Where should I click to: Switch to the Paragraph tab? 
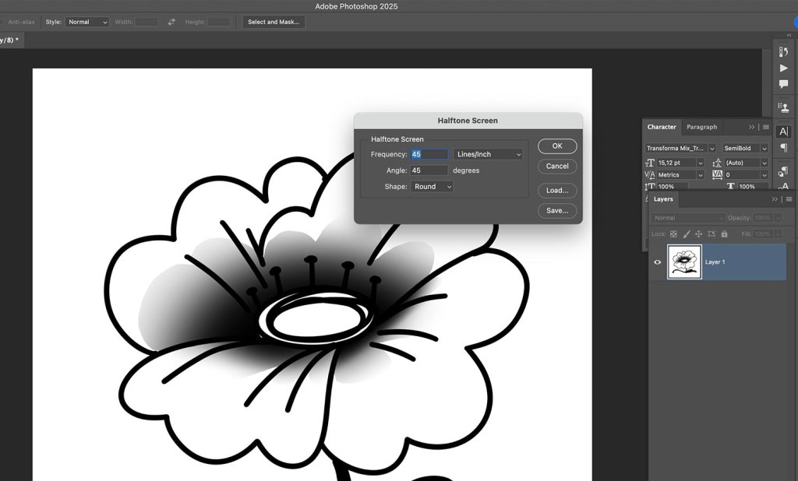pos(701,127)
